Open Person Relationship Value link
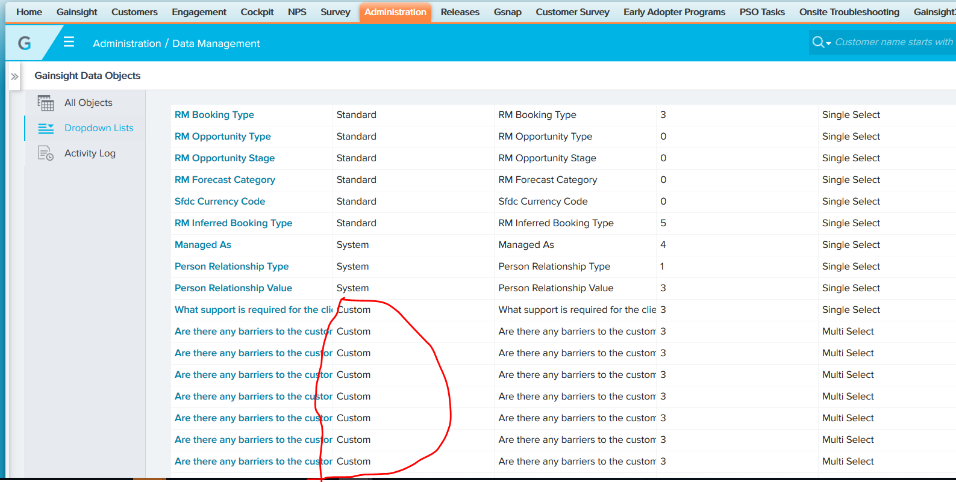Image resolution: width=956 pixels, height=482 pixels. click(234, 288)
